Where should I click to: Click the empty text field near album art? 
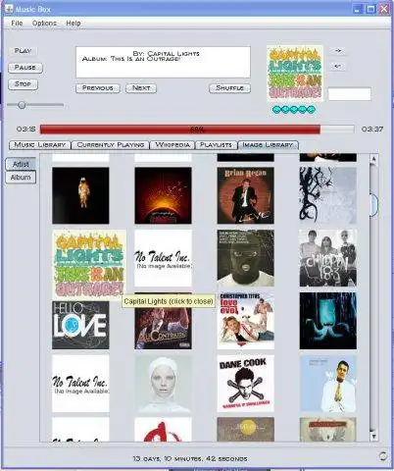pyautogui.click(x=350, y=94)
